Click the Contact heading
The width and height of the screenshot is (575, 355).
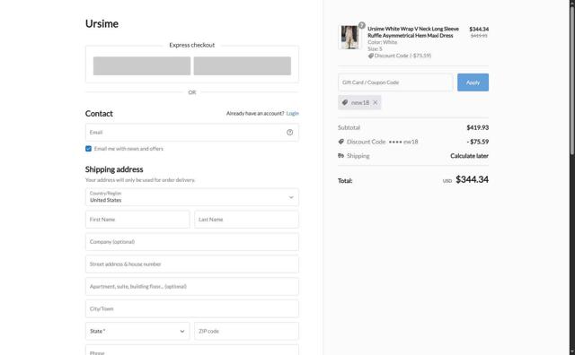[x=99, y=114]
